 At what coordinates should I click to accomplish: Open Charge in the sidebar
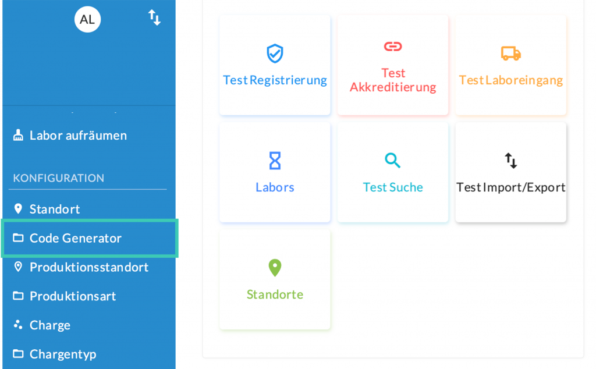click(x=50, y=325)
